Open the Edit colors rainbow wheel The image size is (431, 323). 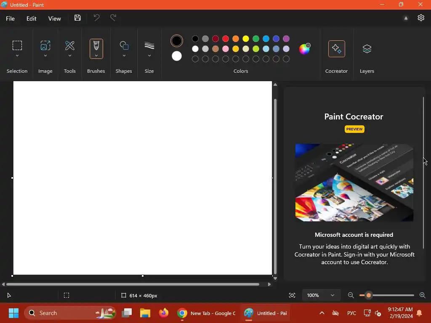click(x=305, y=49)
